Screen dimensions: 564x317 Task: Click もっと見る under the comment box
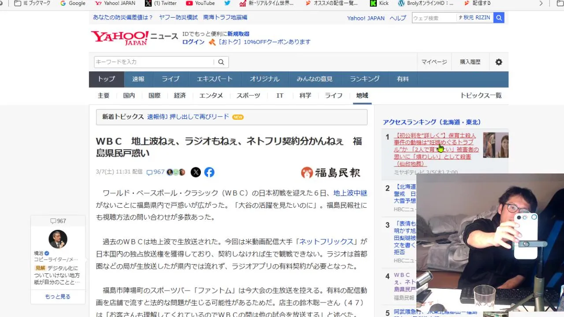(x=58, y=297)
